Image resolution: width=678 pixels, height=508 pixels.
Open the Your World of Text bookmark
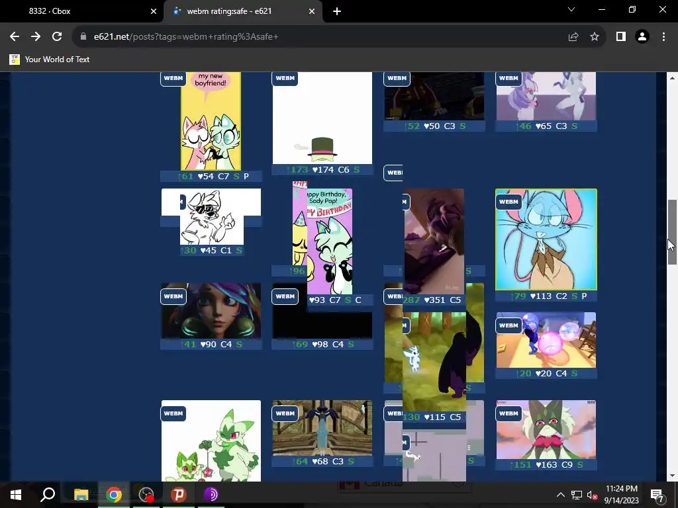coord(50,60)
